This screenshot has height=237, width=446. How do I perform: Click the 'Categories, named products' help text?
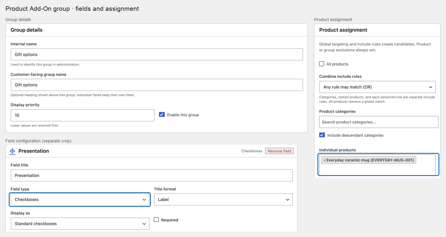377,99
